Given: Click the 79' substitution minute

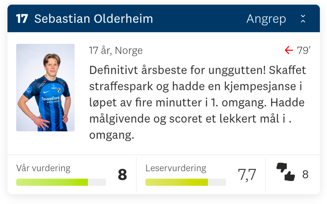Looking at the screenshot, I should click(304, 50).
